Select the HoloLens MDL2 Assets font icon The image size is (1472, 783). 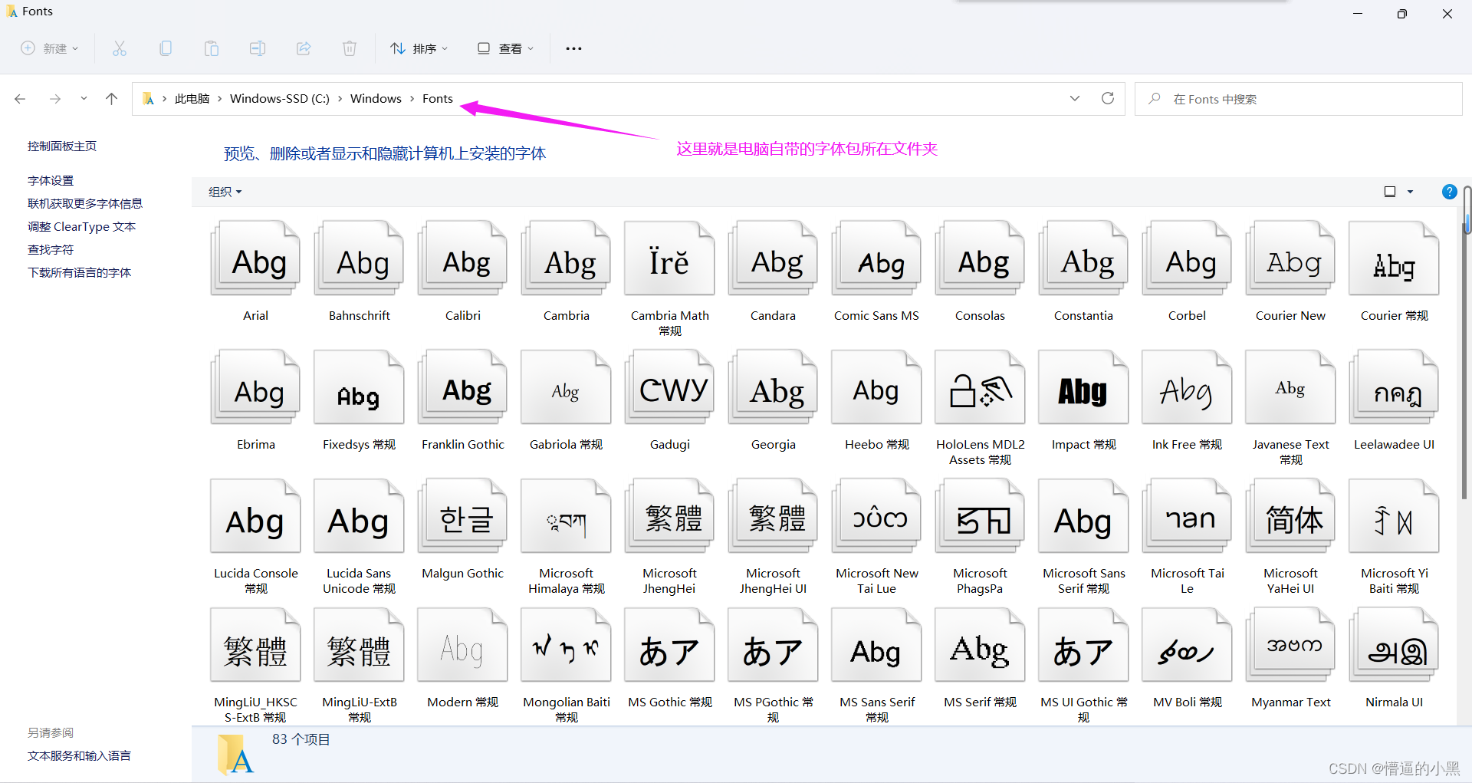[x=980, y=387]
